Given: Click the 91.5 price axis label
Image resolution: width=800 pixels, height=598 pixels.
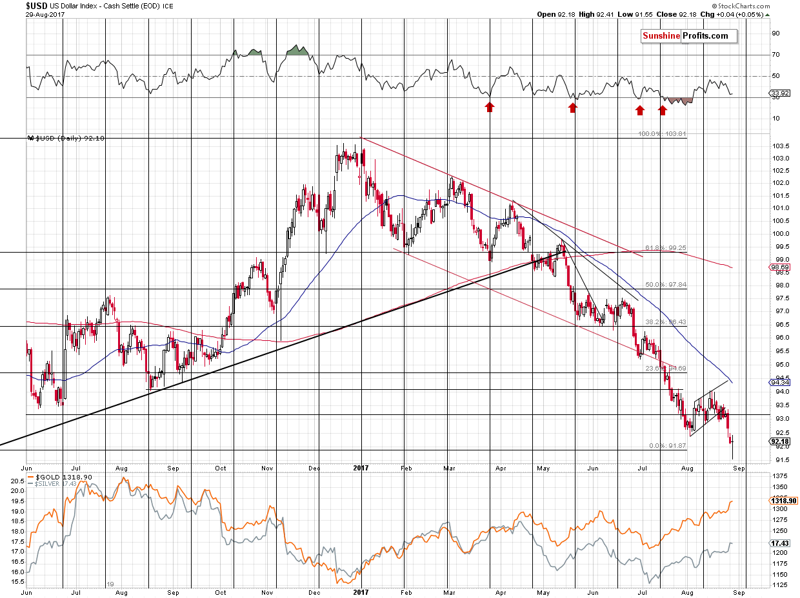Looking at the screenshot, I should pos(779,459).
